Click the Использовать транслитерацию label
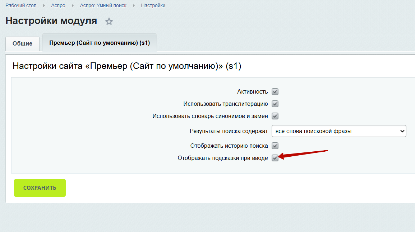 tap(226, 104)
